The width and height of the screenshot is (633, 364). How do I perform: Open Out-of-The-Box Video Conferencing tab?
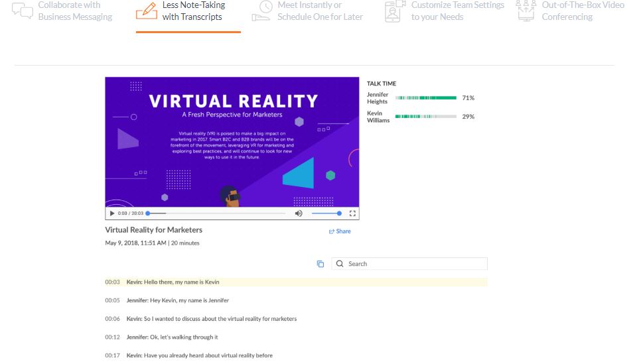pyautogui.click(x=570, y=11)
